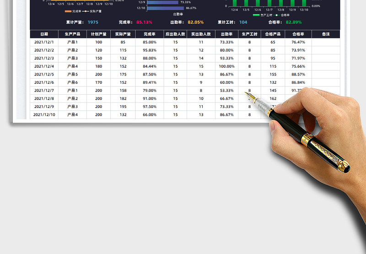The image size is (366, 254).
Task: Click the 产品6 cell in the table
Action: pos(72,82)
